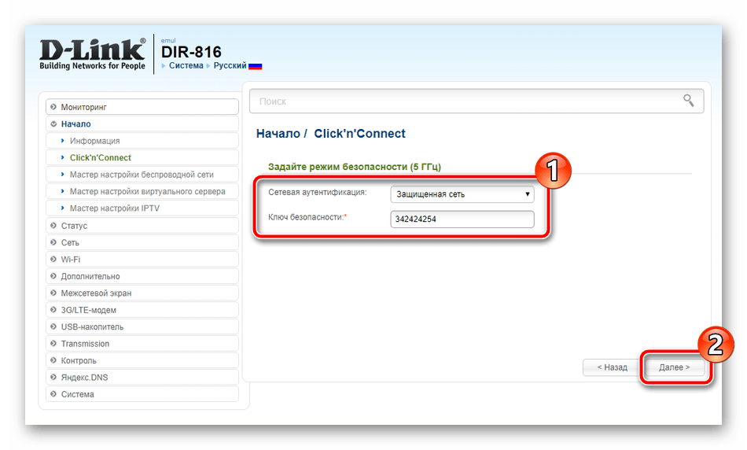Open Мастер настройки беспроводной сети
This screenshot has height=450, width=747.
point(142,175)
